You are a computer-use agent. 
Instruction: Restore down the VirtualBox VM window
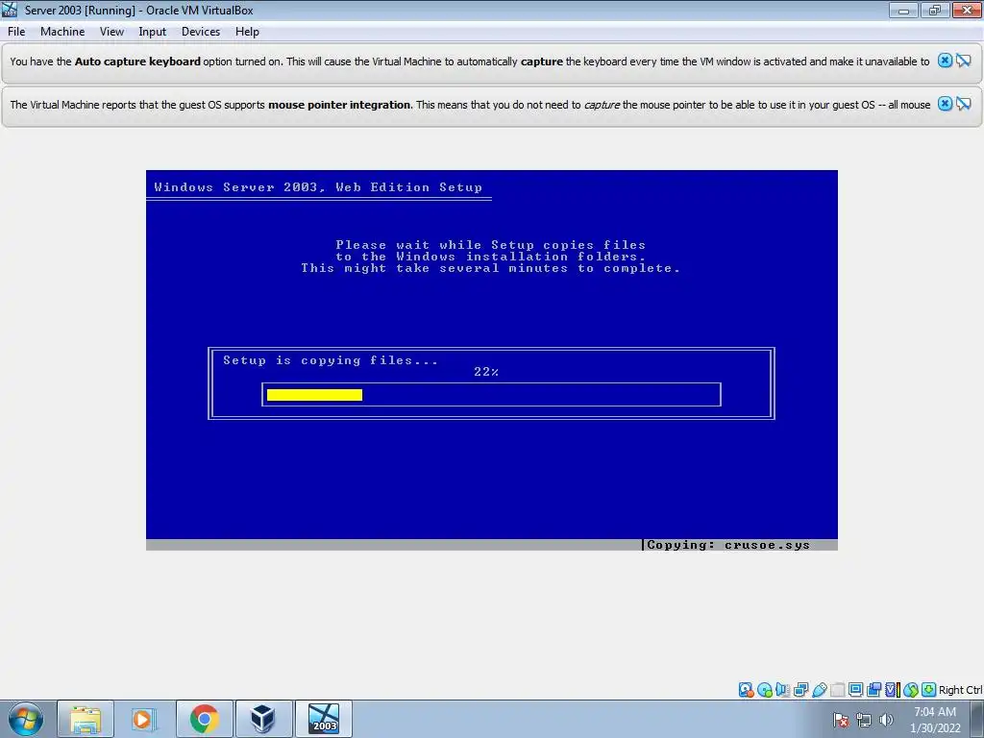click(934, 10)
